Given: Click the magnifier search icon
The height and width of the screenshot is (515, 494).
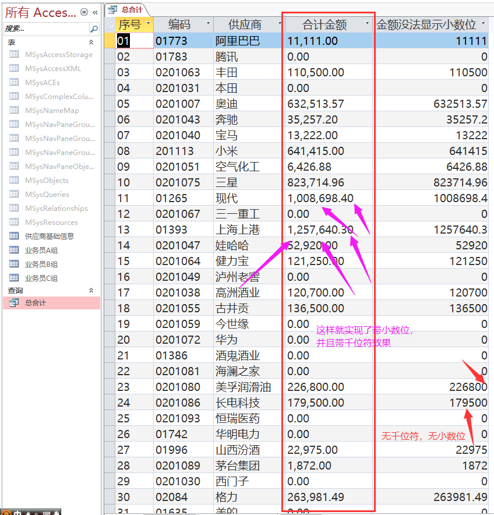Looking at the screenshot, I should (94, 29).
